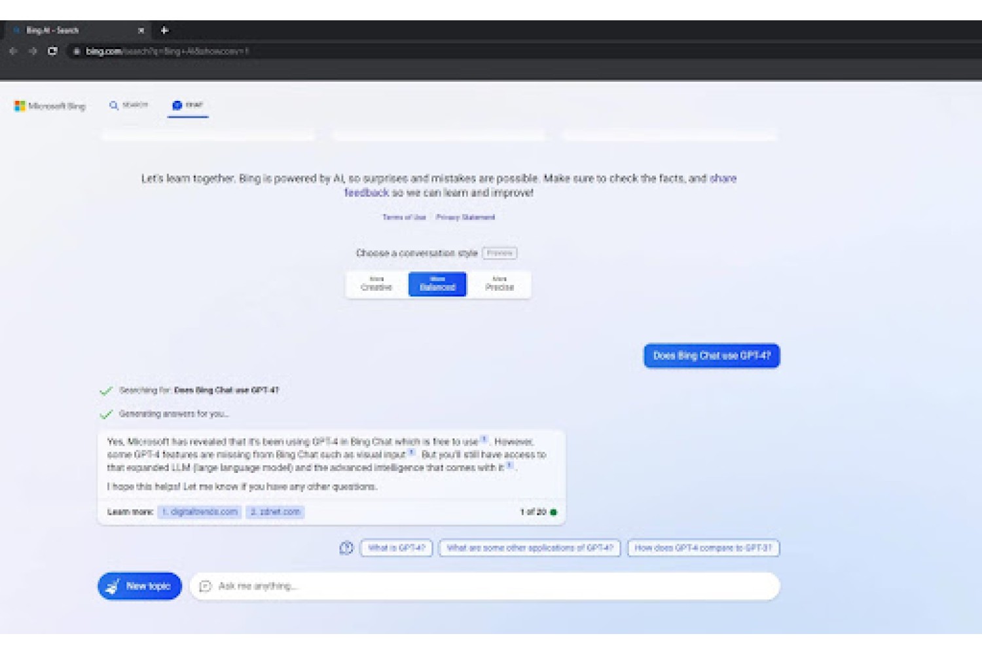
Task: Select More Creative conversation style
Action: tap(376, 284)
